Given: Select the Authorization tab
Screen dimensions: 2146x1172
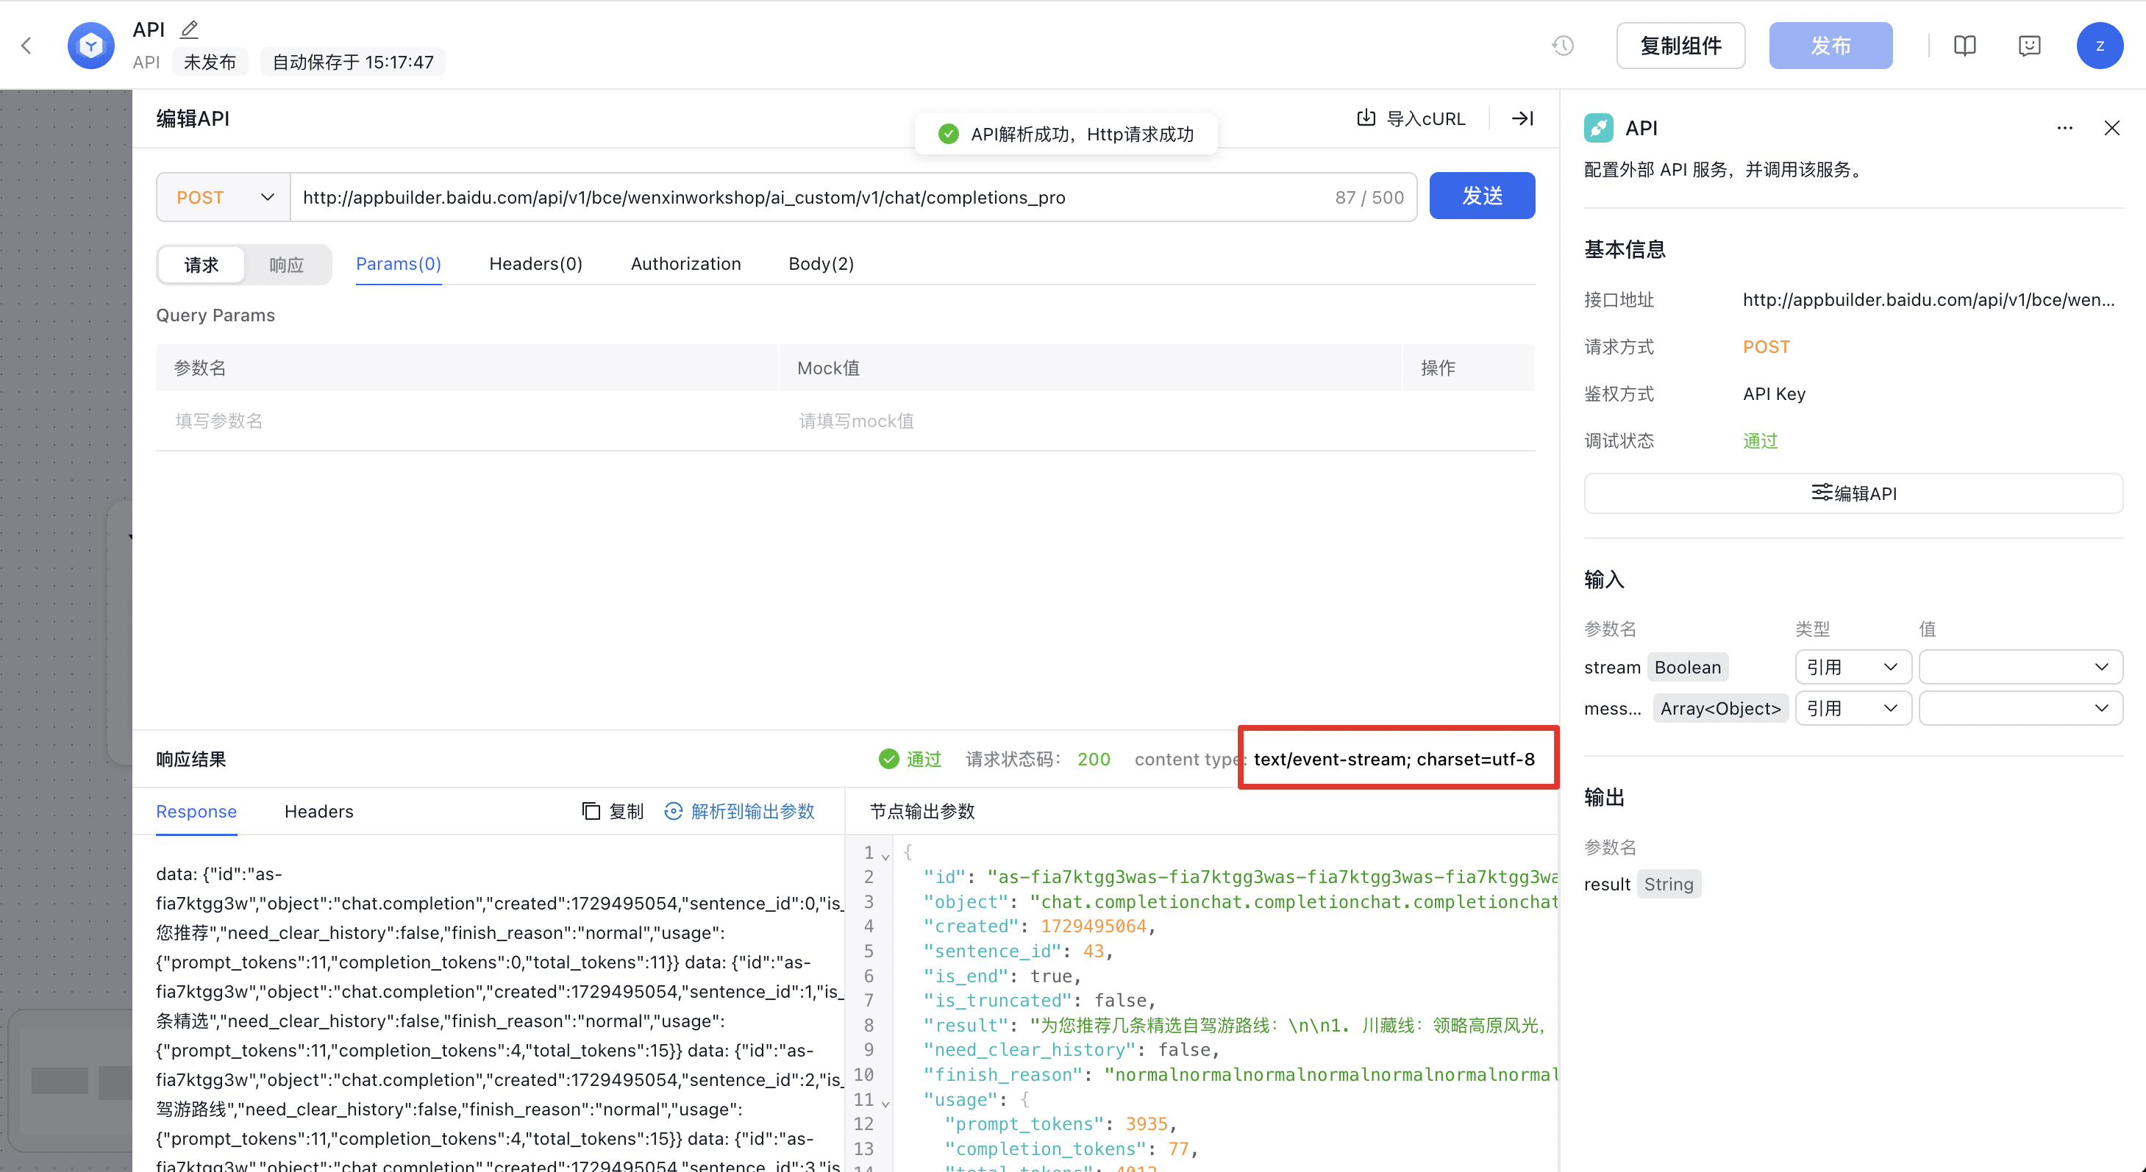Looking at the screenshot, I should [x=685, y=263].
